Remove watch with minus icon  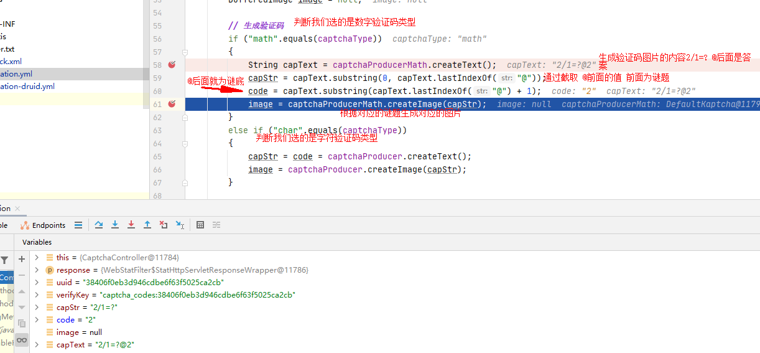click(22, 275)
